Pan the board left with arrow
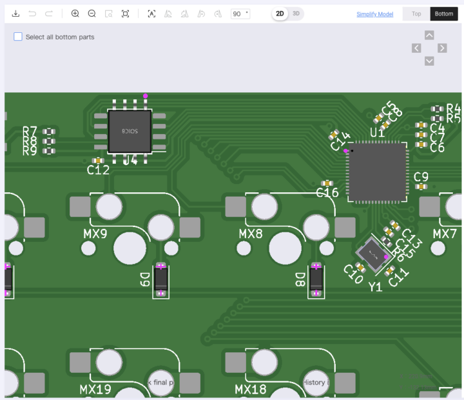 coord(416,48)
